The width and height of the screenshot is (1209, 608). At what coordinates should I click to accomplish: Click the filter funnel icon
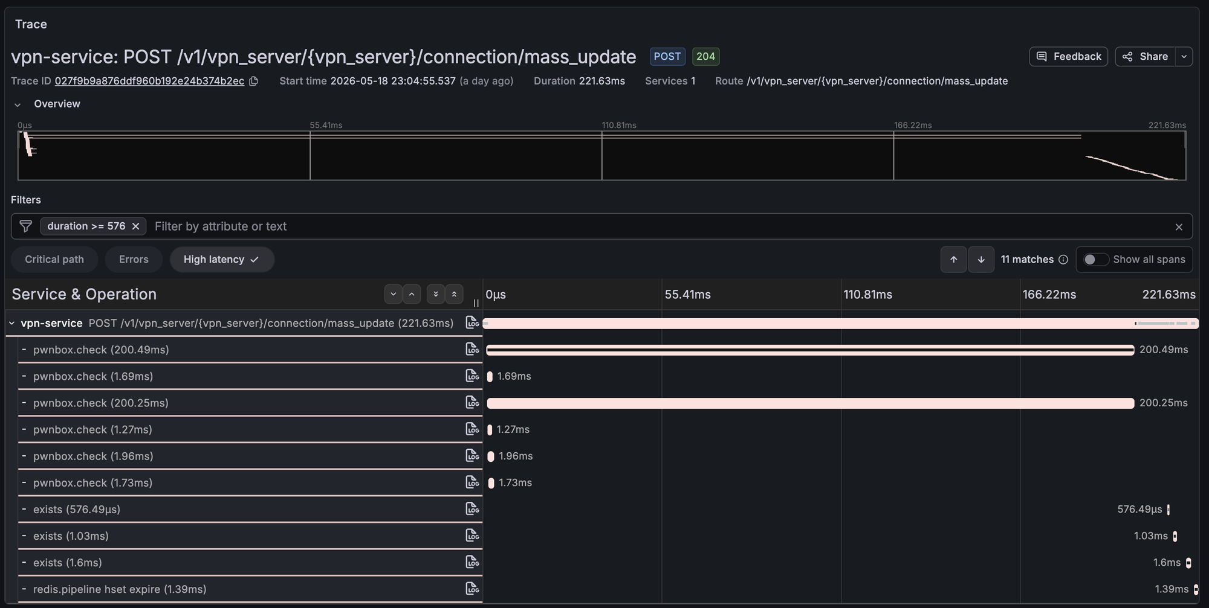[25, 226]
